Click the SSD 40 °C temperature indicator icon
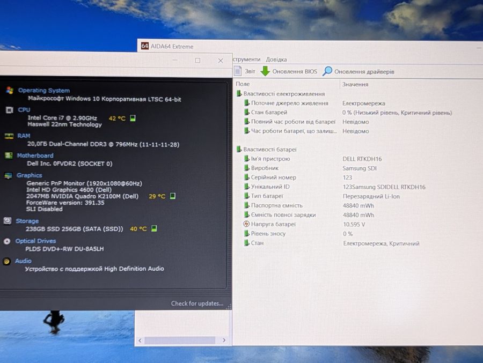This screenshot has width=483, height=363. pos(154,228)
